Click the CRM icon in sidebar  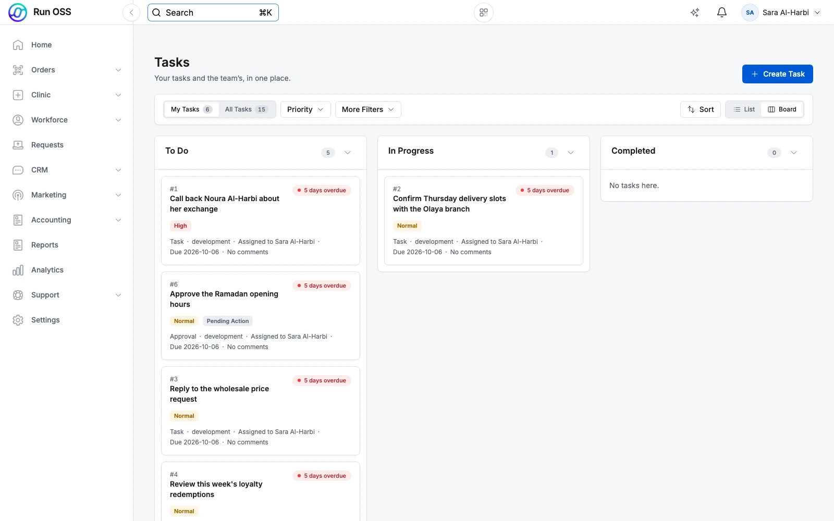[x=18, y=170]
